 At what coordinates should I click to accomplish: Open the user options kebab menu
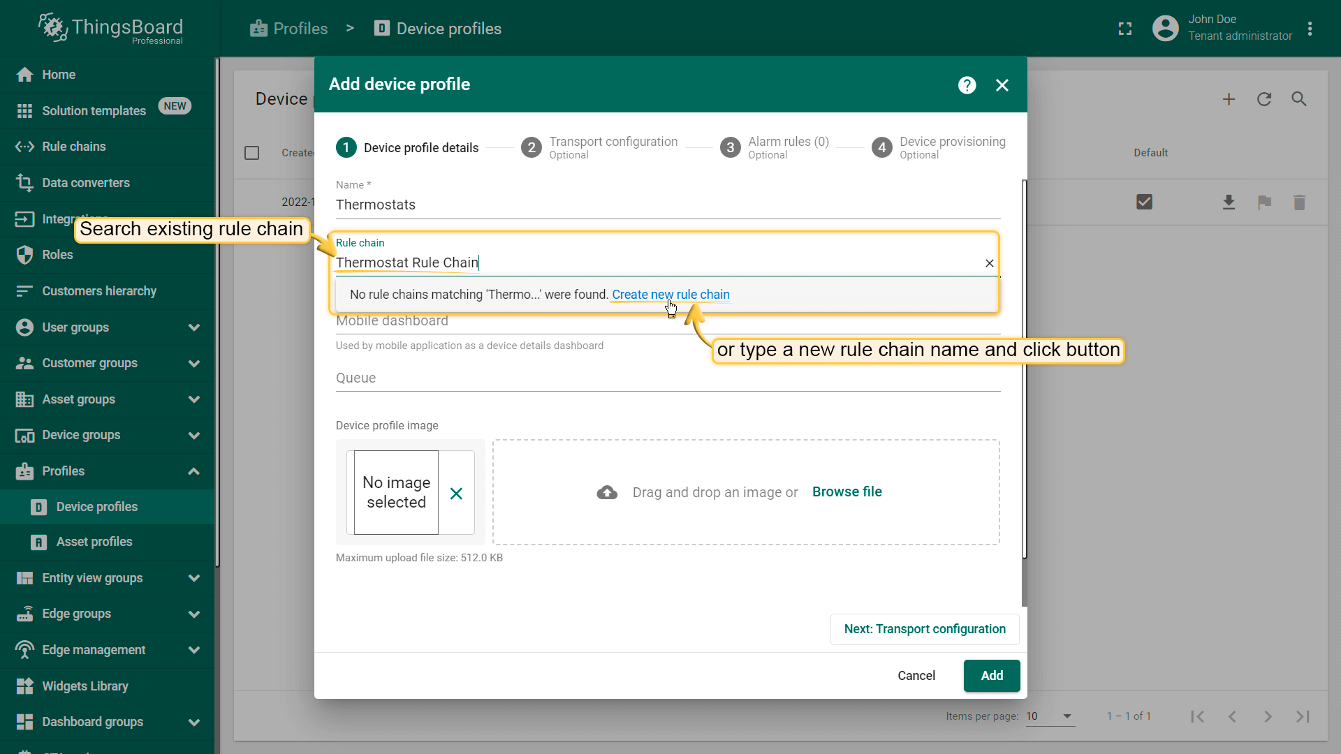pyautogui.click(x=1310, y=29)
